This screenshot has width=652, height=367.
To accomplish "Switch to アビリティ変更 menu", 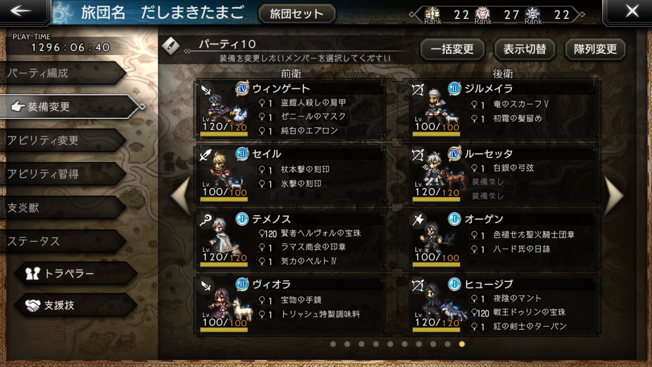I will tap(62, 140).
